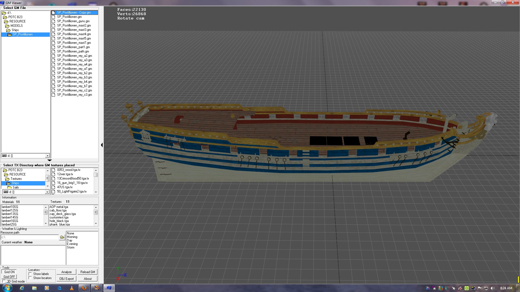This screenshot has height=292, width=520.
Task: Browse for weather resource path folder
Action: pyautogui.click(x=62, y=237)
